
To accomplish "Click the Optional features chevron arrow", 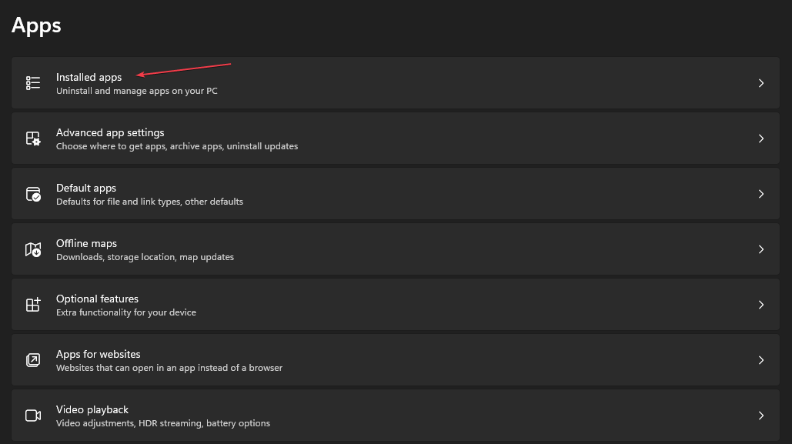I will pos(760,305).
